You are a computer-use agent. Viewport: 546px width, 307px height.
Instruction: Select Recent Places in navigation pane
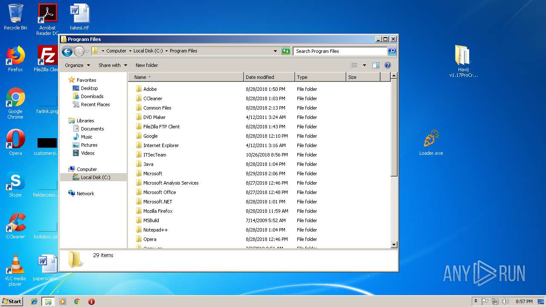tap(95, 104)
